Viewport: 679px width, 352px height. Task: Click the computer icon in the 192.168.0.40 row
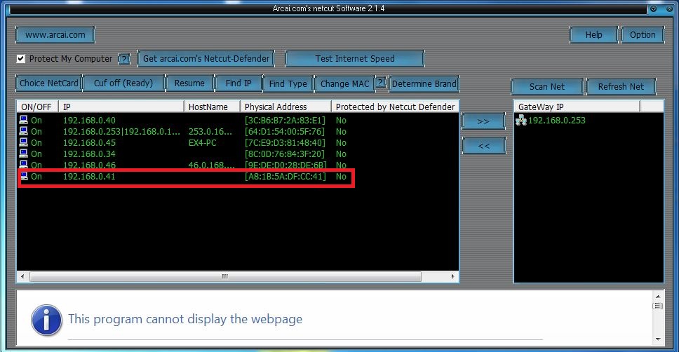point(23,120)
